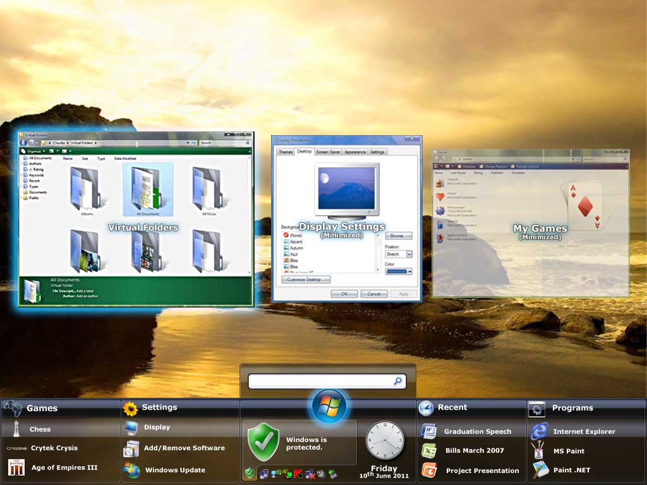Open the Color picker in Display Properties
This screenshot has width=647, height=485.
coord(399,271)
